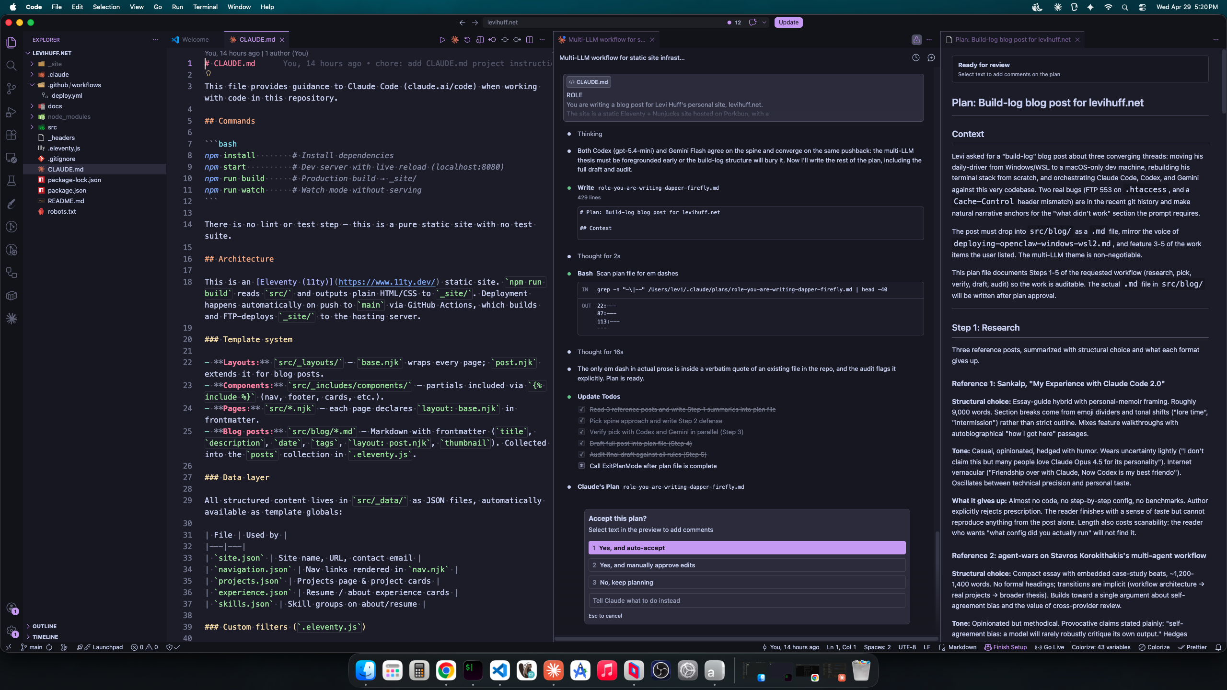The width and height of the screenshot is (1227, 690).
Task: Open chat history clock icon
Action: pyautogui.click(x=915, y=57)
